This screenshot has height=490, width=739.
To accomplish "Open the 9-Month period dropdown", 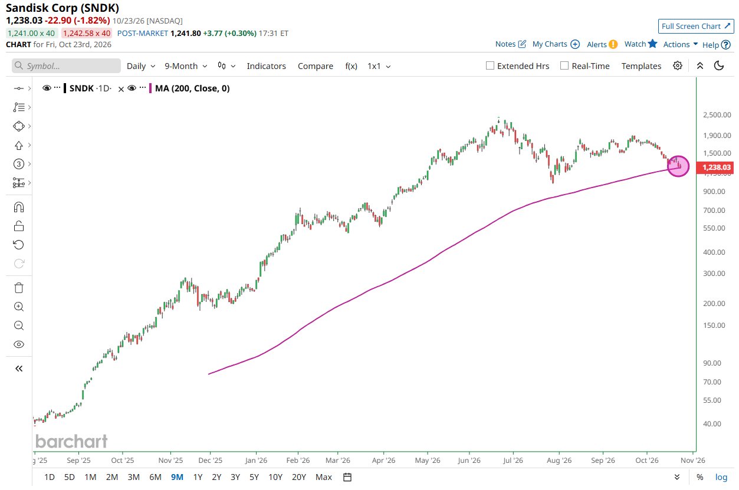I will click(186, 66).
